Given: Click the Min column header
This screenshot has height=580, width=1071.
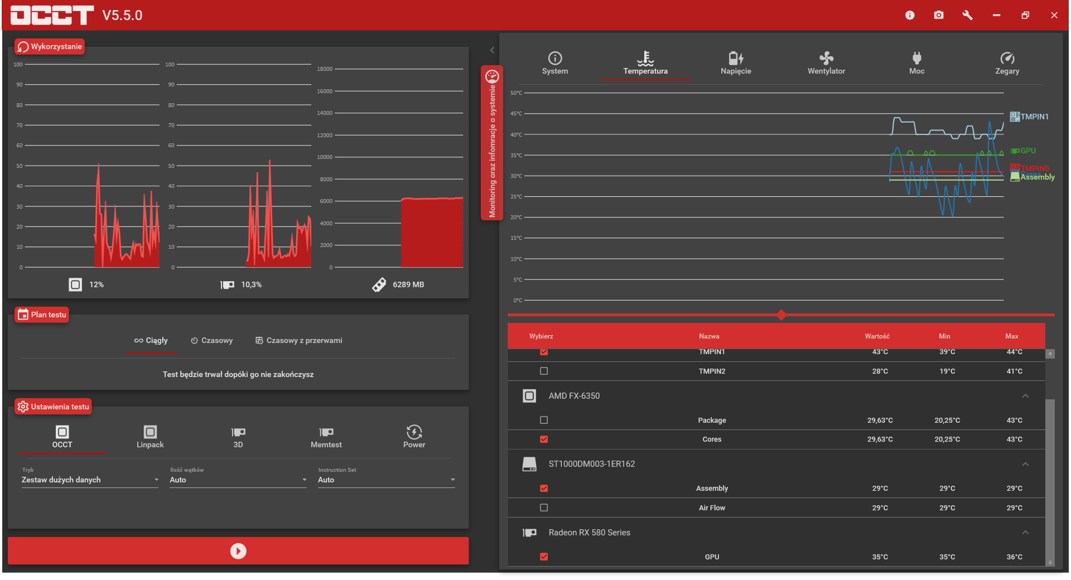Looking at the screenshot, I should pos(944,336).
